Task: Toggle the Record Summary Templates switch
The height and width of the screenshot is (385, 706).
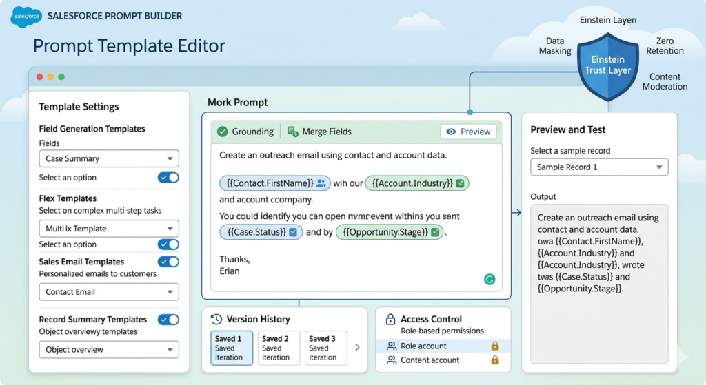Action: [x=168, y=320]
